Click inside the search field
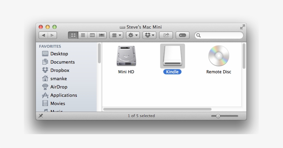 click(219, 35)
